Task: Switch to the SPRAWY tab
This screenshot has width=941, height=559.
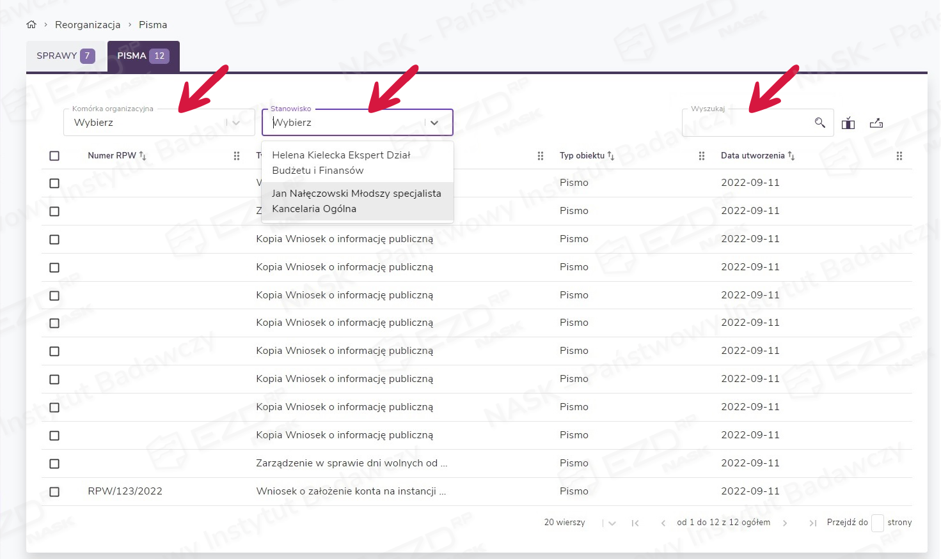Action: pos(65,56)
